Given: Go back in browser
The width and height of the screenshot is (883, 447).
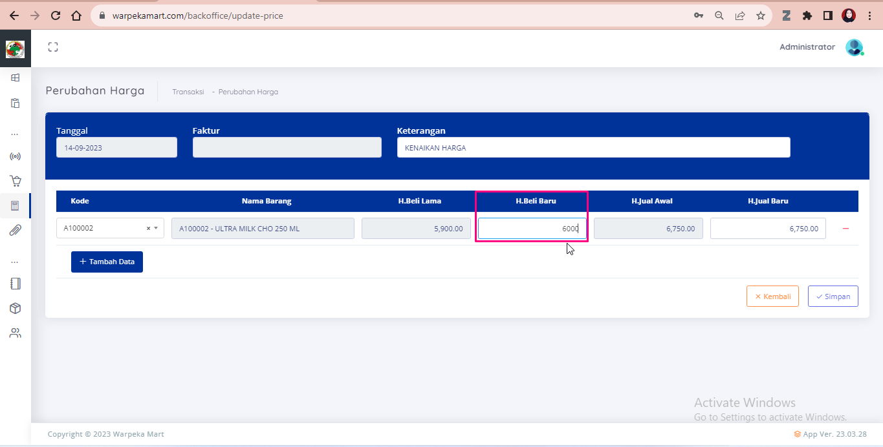Looking at the screenshot, I should pyautogui.click(x=14, y=16).
